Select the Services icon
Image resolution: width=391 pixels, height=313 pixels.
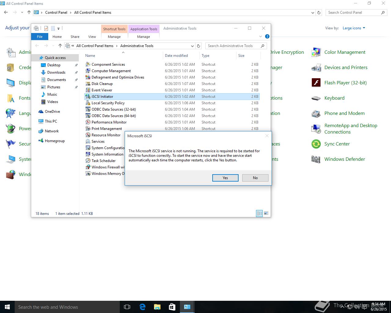point(88,142)
